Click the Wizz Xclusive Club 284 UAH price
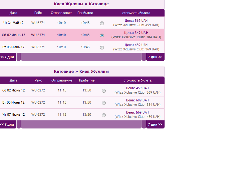The image size is (238, 191). [136, 37]
